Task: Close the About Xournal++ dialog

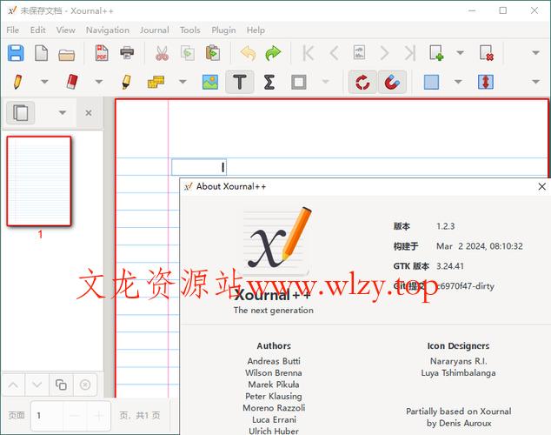Action: click(x=541, y=186)
